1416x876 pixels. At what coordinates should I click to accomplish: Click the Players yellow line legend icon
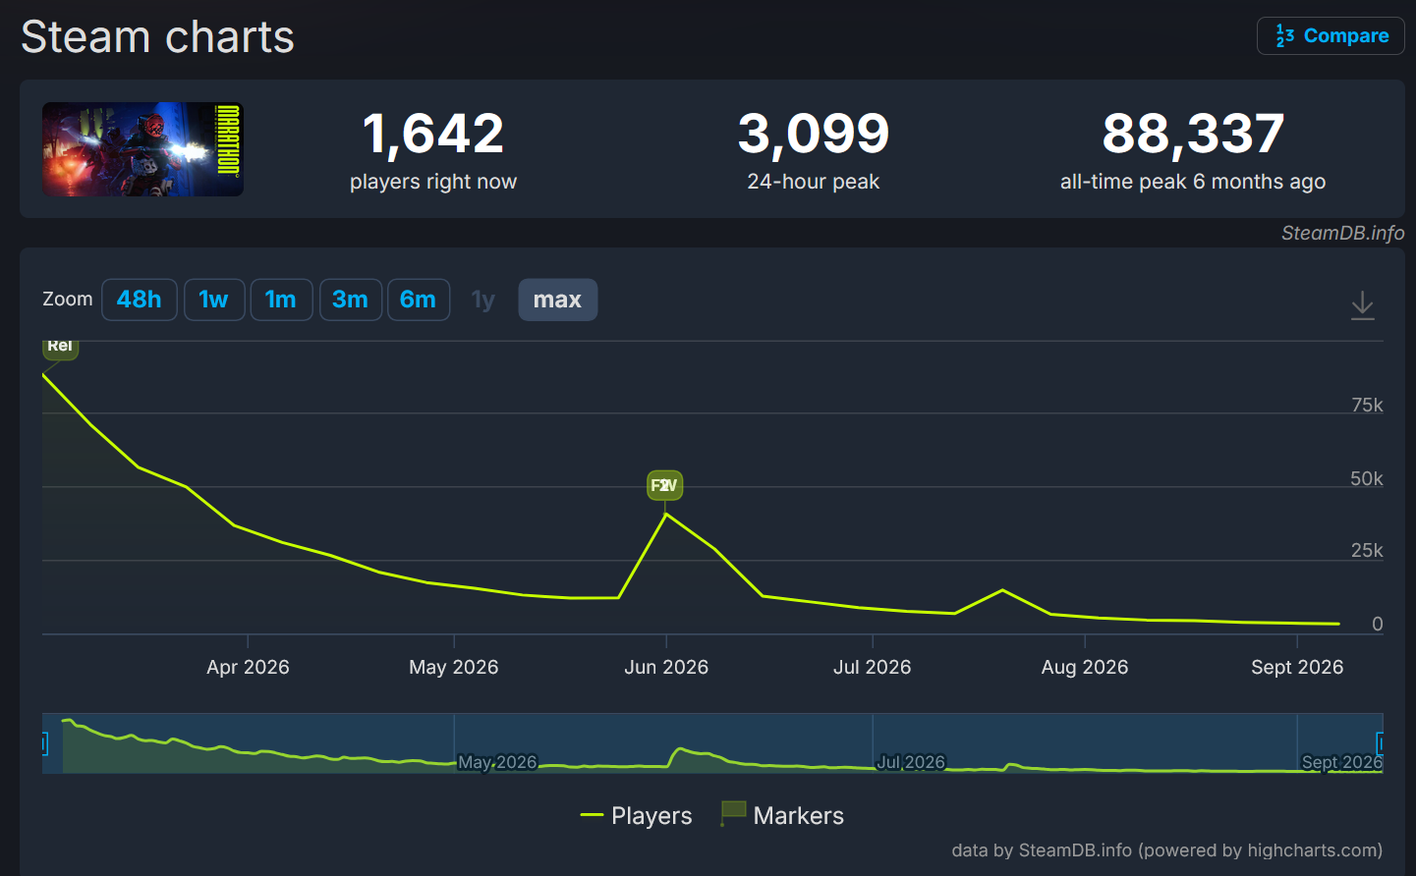pyautogui.click(x=592, y=815)
